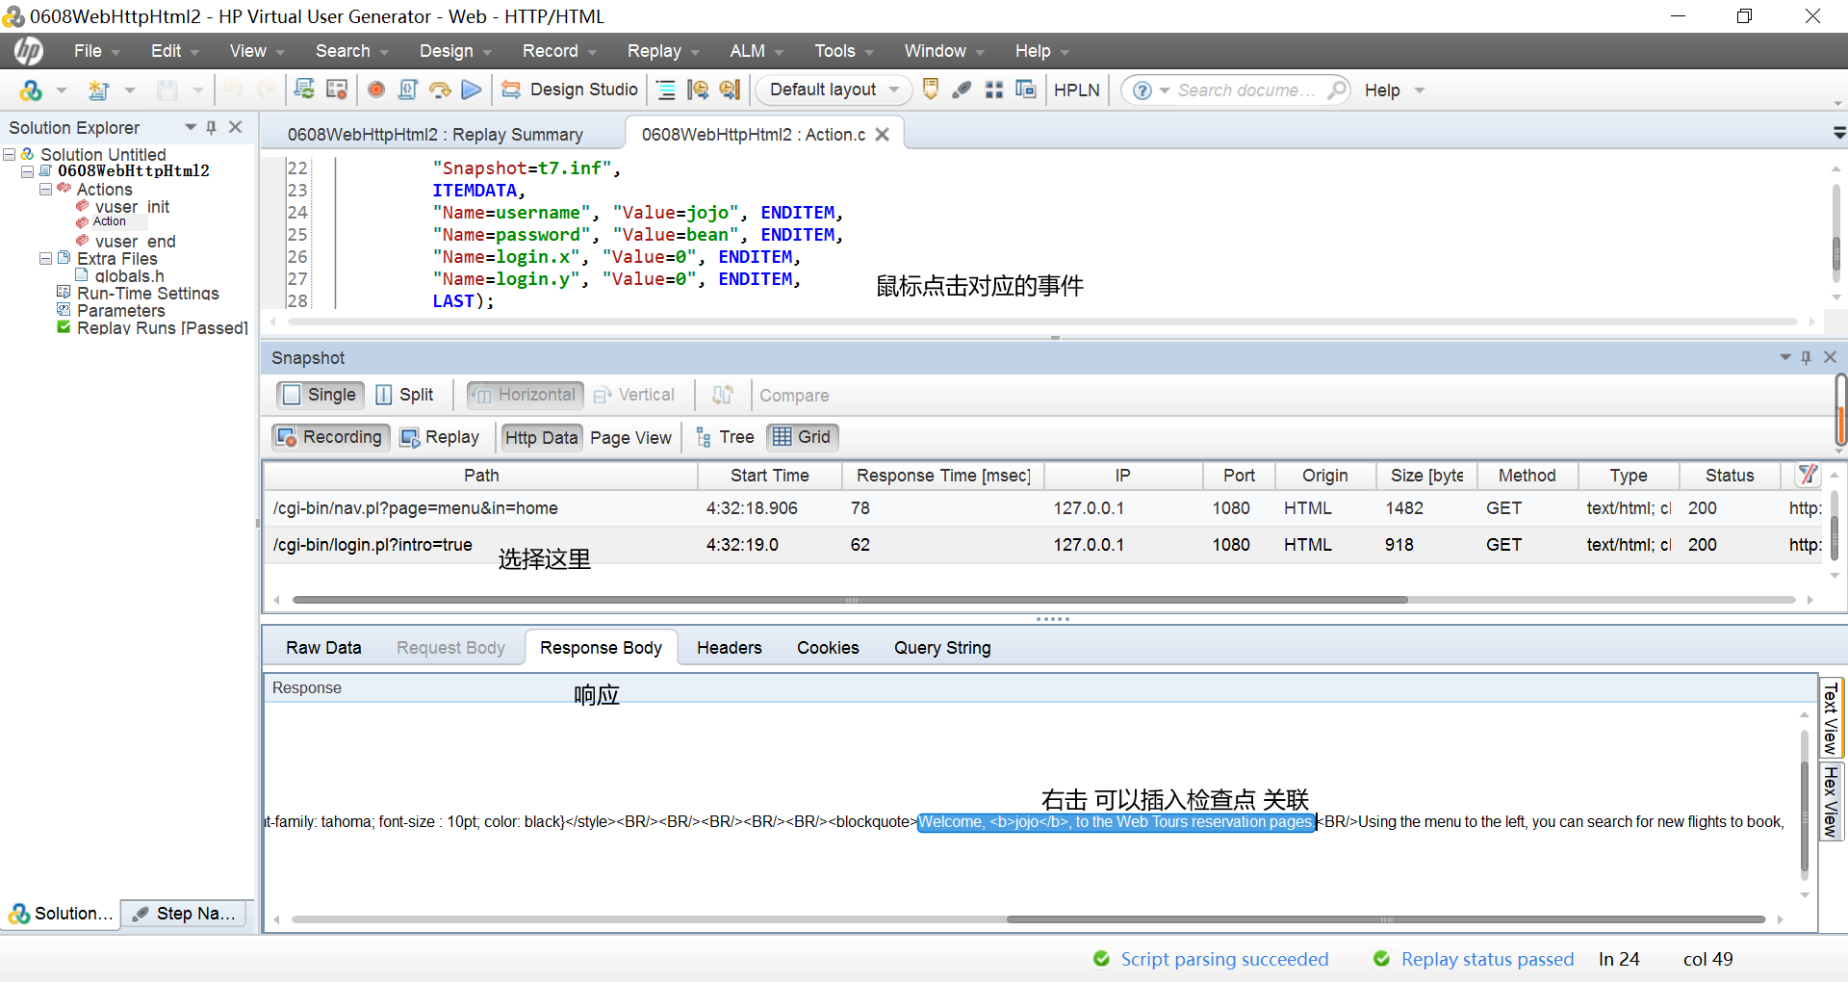This screenshot has height=982, width=1848.
Task: Toggle Split snapshot view
Action: tap(405, 395)
